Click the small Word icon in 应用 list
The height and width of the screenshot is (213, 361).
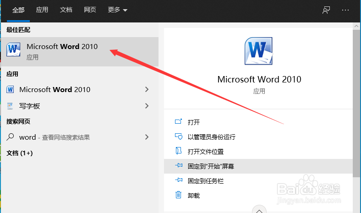(x=10, y=89)
